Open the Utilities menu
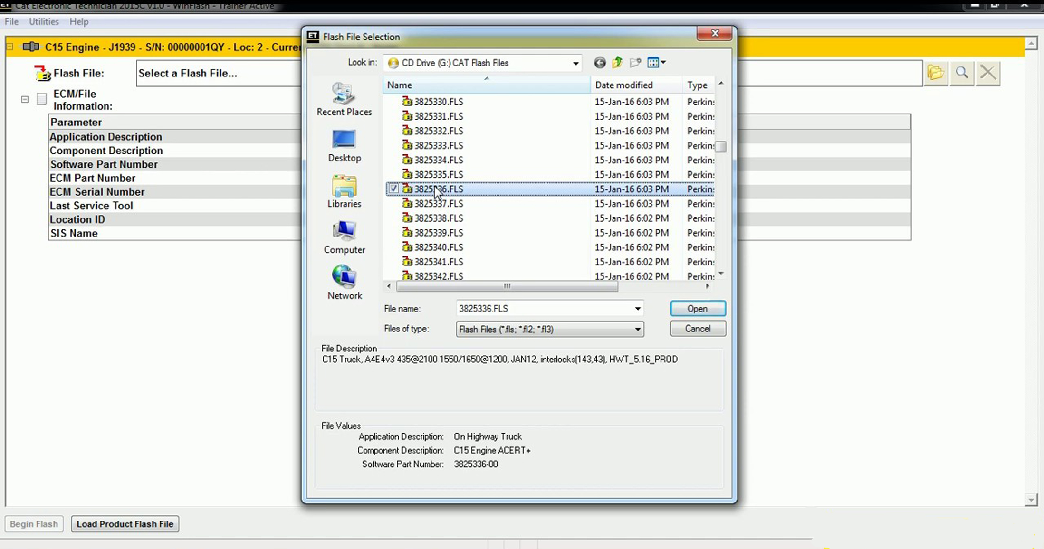Screen dimensions: 1044x549 [x=44, y=21]
